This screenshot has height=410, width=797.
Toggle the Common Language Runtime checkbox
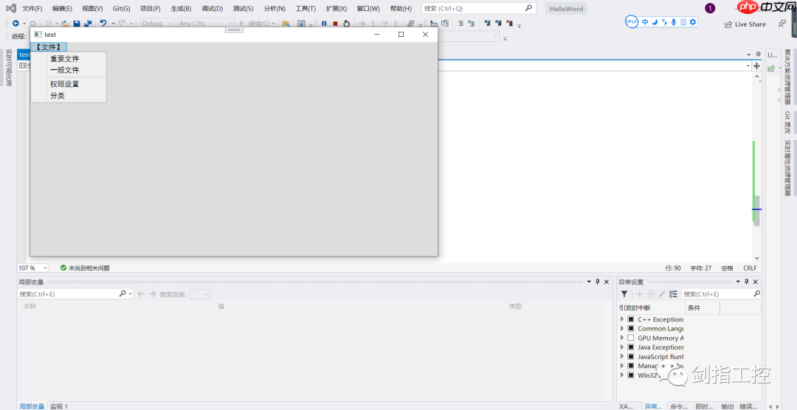click(x=631, y=329)
